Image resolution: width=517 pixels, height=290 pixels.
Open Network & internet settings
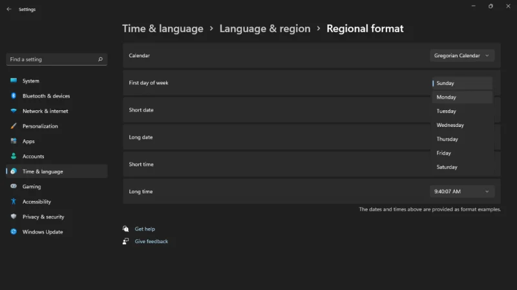pyautogui.click(x=57, y=111)
